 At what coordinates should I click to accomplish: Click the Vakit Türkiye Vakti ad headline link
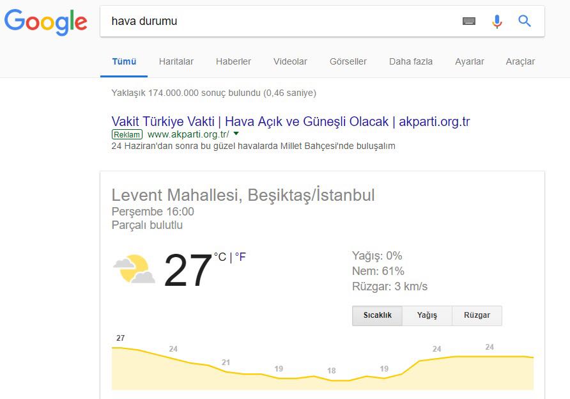pos(291,121)
